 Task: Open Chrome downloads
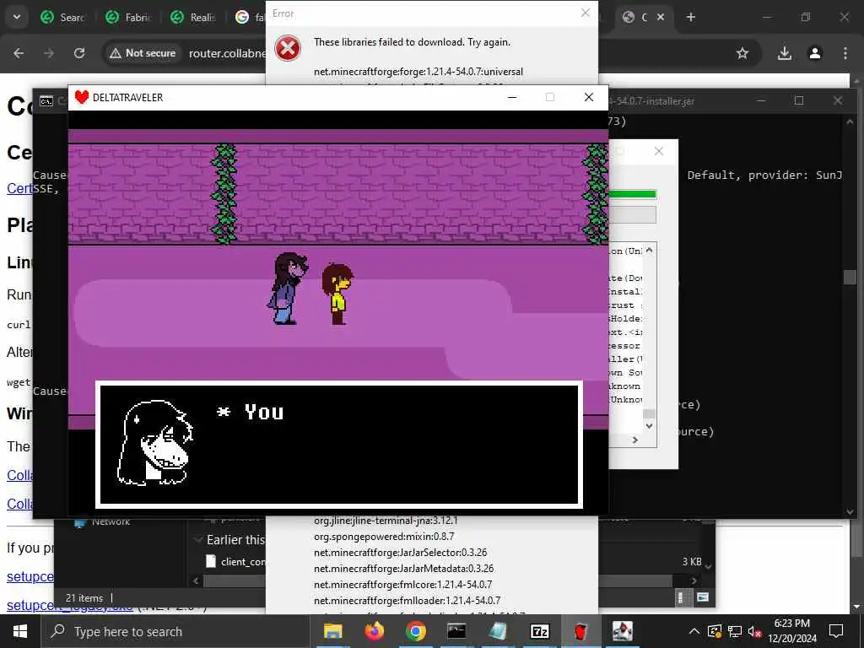785,53
